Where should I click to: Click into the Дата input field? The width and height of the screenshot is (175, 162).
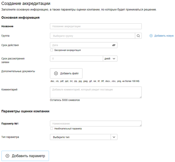click(80, 46)
